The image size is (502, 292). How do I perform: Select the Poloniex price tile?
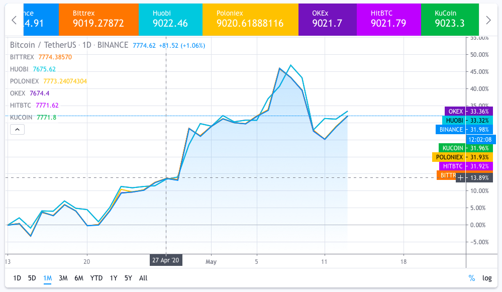coord(250,20)
